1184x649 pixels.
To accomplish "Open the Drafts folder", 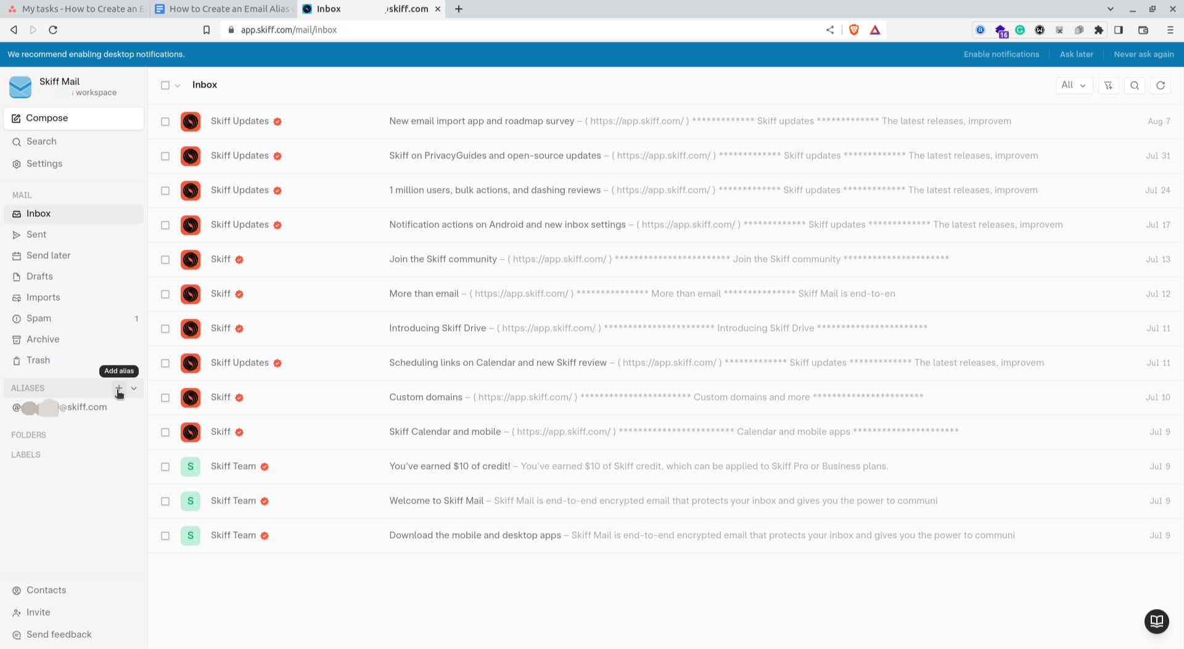I will 39,276.
